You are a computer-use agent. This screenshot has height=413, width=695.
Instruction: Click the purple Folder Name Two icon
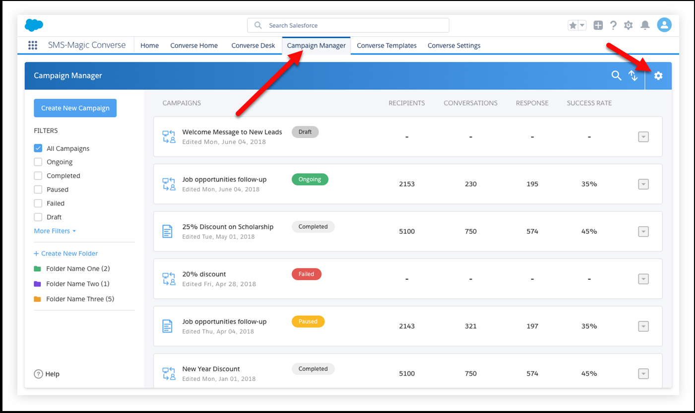click(x=37, y=284)
